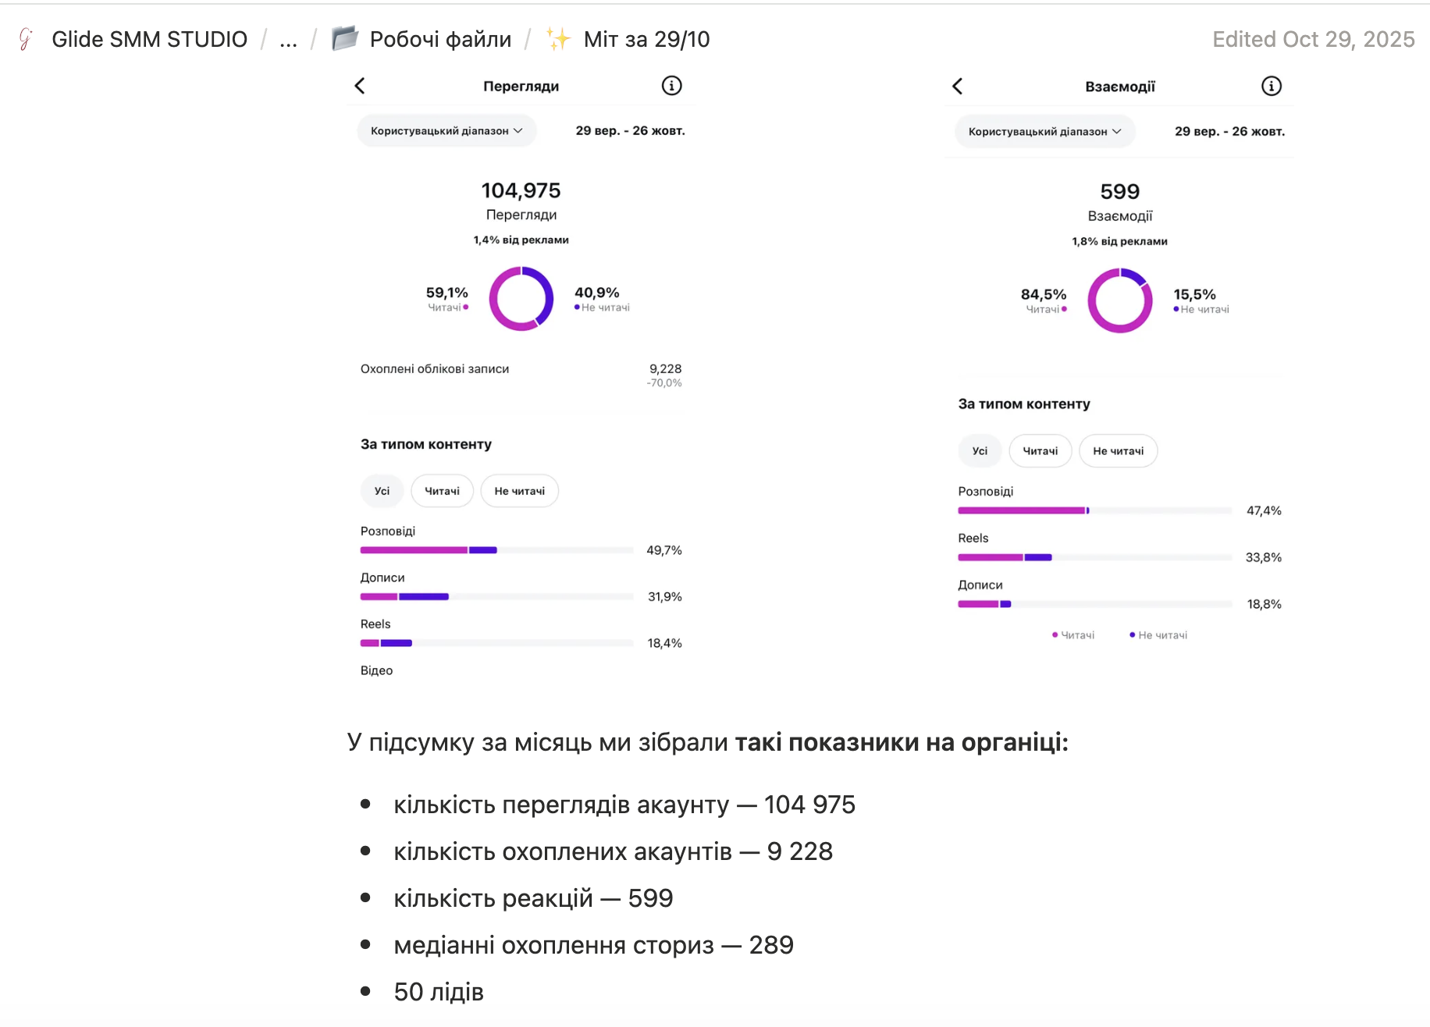Click the info icon in the Взаємодії header
Image resolution: width=1430 pixels, height=1027 pixels.
click(x=1272, y=86)
